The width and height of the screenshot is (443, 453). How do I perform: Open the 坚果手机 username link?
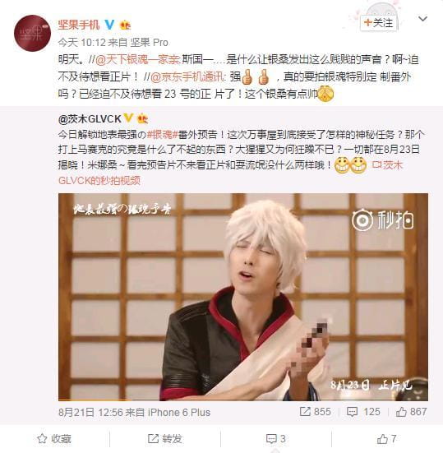[79, 25]
